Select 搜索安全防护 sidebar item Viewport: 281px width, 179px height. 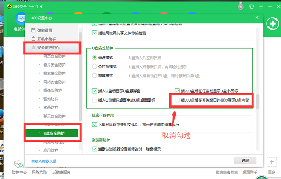pyautogui.click(x=54, y=73)
